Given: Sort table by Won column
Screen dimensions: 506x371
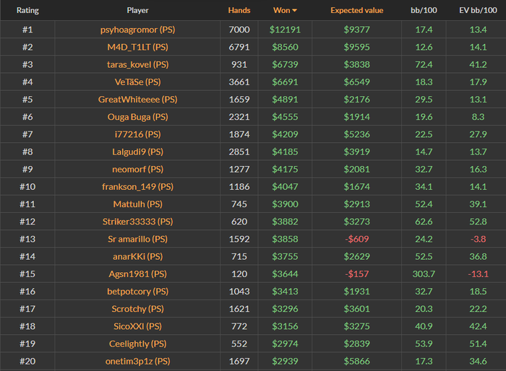Looking at the screenshot, I should coord(282,11).
